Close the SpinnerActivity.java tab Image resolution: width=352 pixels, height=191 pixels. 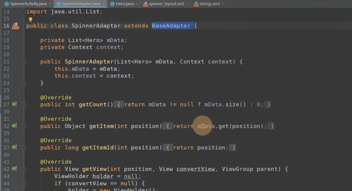pyautogui.click(x=50, y=4)
